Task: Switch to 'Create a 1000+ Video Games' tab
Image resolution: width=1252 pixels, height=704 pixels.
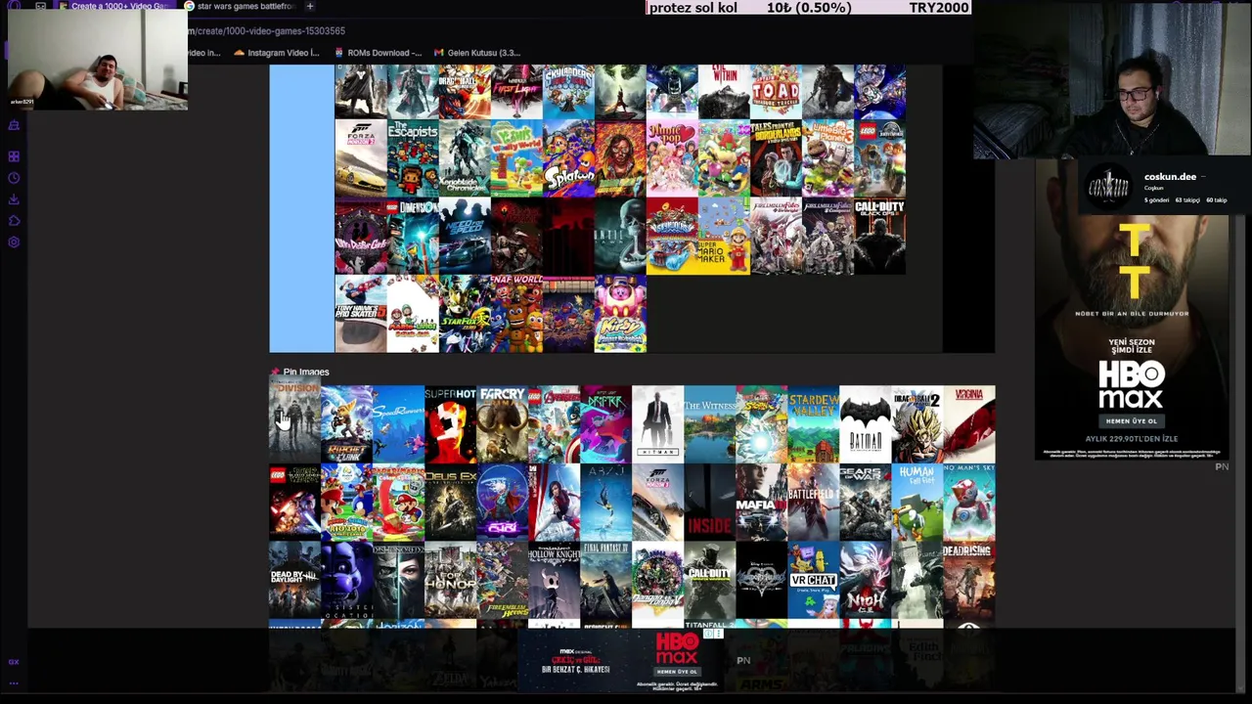Action: click(x=112, y=6)
